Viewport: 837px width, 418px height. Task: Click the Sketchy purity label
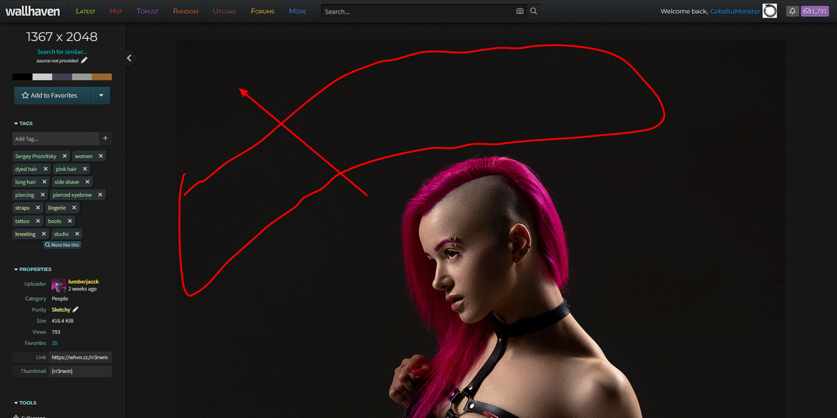(61, 310)
